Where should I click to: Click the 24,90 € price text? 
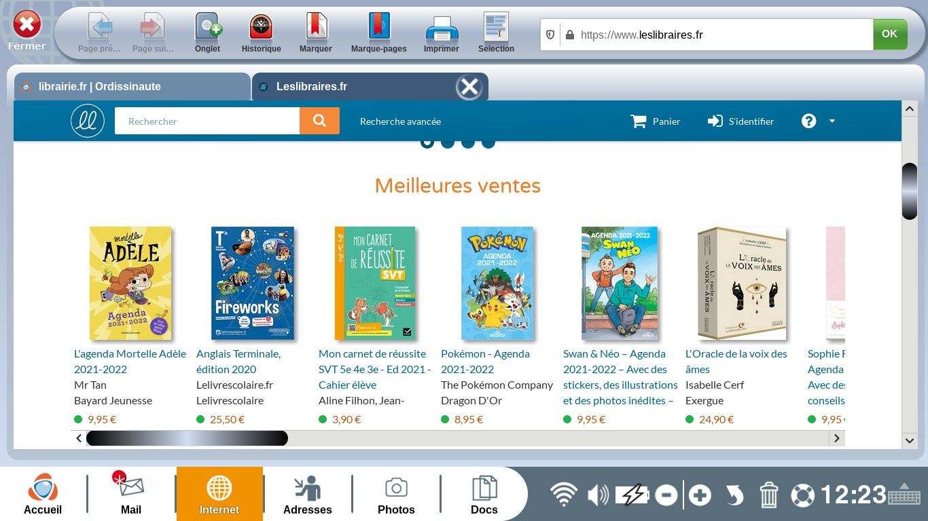tap(717, 419)
